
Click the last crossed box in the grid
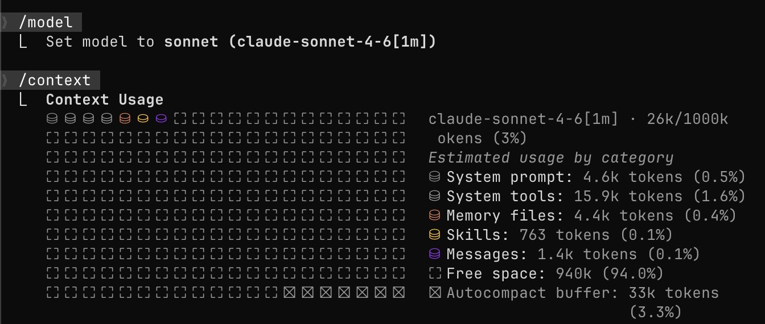click(398, 293)
